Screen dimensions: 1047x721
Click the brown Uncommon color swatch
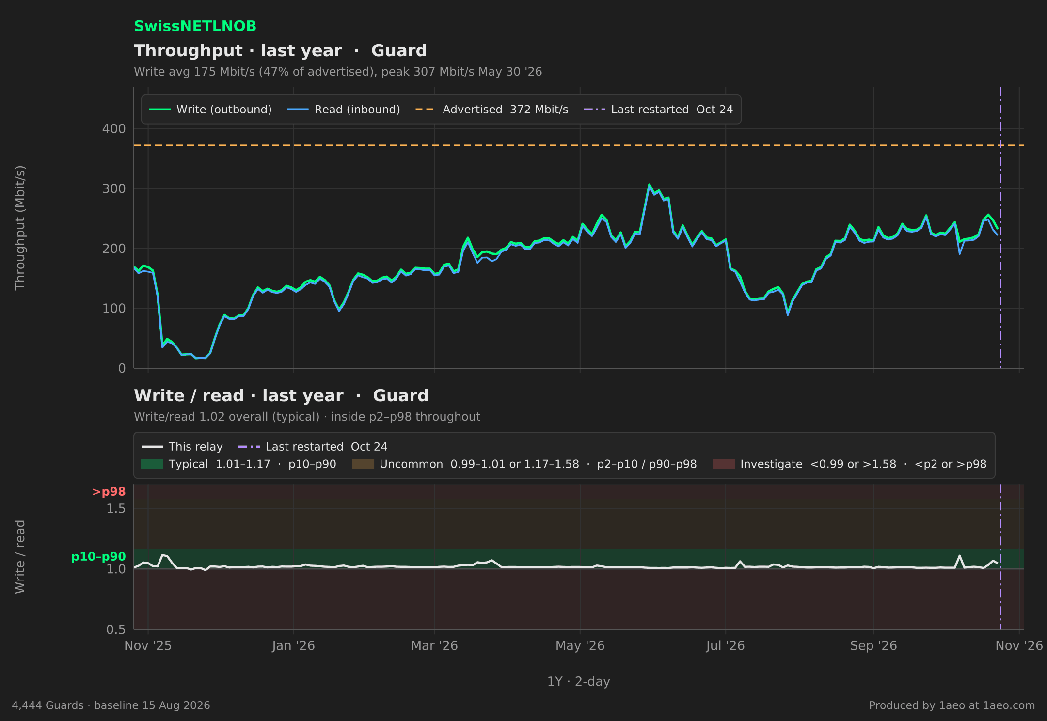(x=363, y=464)
